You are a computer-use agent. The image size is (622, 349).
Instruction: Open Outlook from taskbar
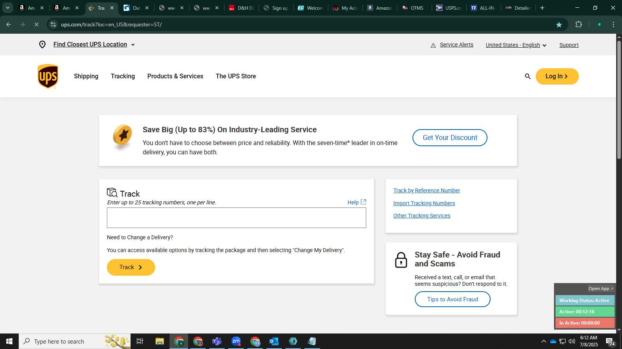coord(274,341)
